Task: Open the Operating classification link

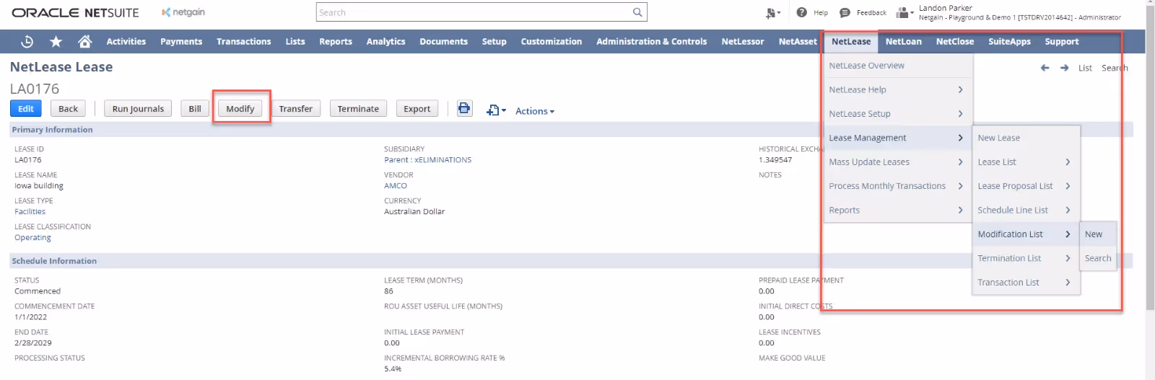Action: 32,238
